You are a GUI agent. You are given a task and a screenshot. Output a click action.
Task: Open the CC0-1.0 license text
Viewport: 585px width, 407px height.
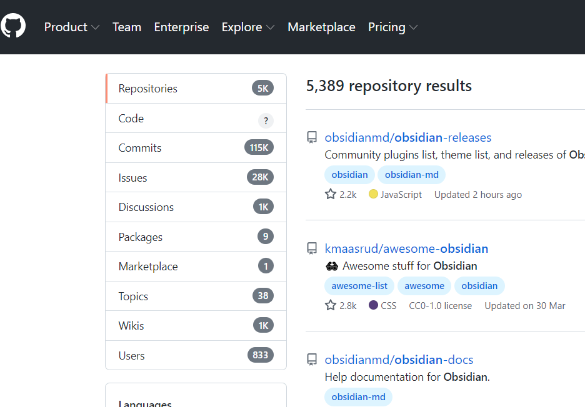click(440, 306)
